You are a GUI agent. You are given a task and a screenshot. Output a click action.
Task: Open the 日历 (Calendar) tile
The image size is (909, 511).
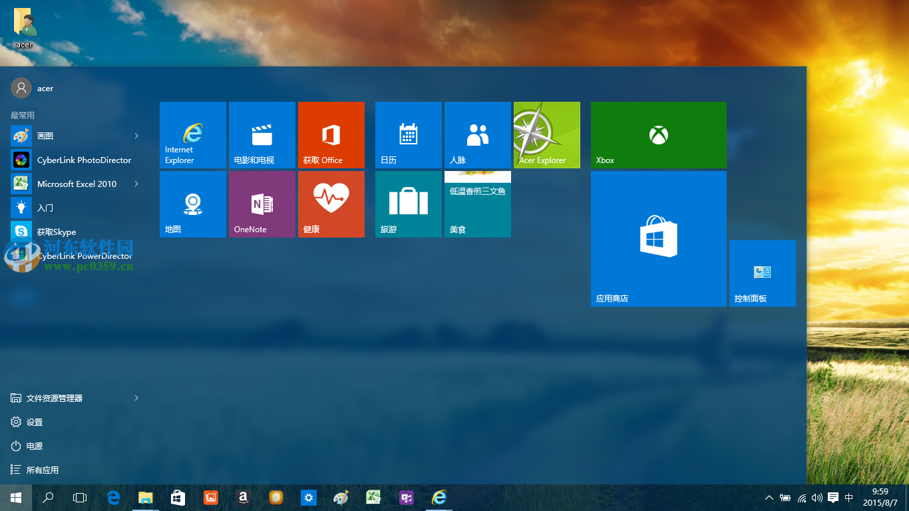pyautogui.click(x=408, y=135)
